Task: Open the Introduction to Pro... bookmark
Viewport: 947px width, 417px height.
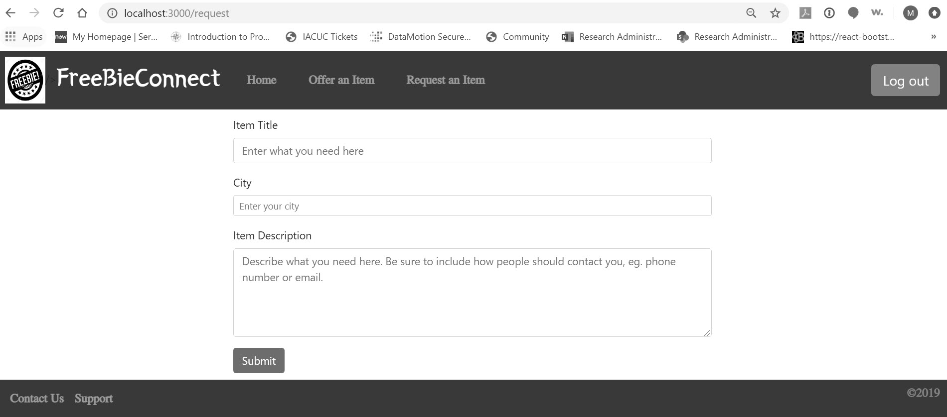Action: [220, 37]
